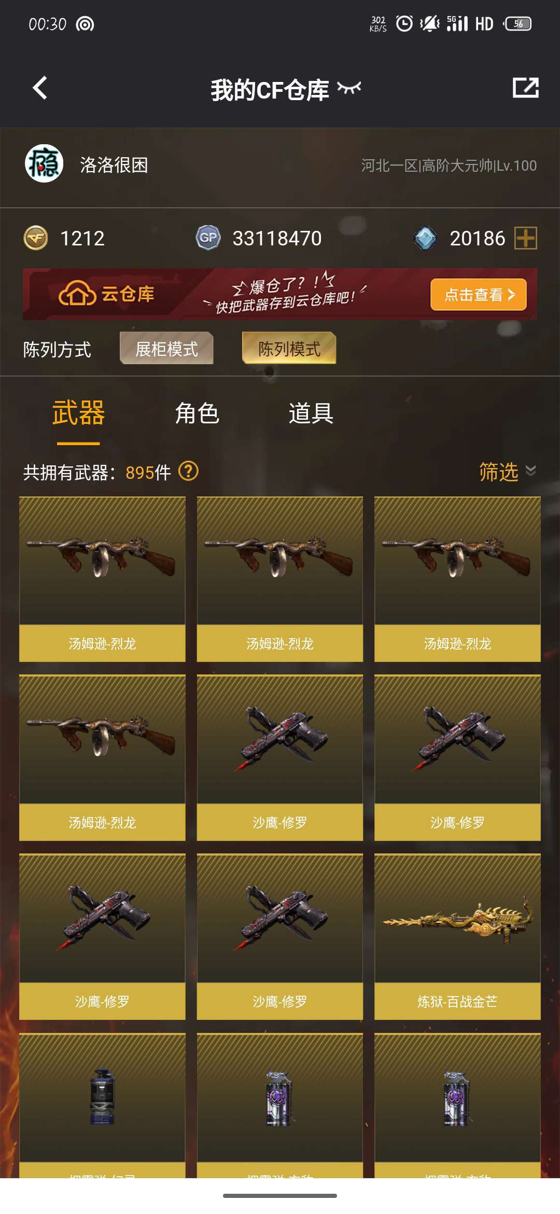This screenshot has width=560, height=1214.
Task: Click the weapon count help question icon
Action: (x=188, y=472)
